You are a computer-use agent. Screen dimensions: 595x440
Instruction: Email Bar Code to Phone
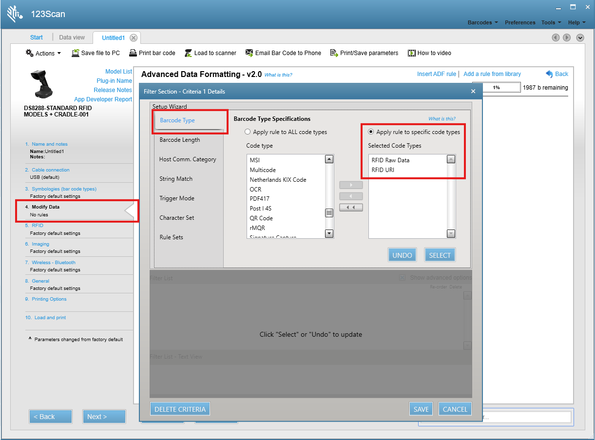point(283,53)
